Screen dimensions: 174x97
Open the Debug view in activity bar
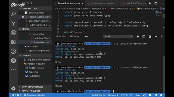[x=13, y=33]
